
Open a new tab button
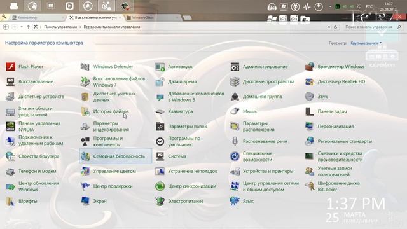pyautogui.click(x=187, y=18)
